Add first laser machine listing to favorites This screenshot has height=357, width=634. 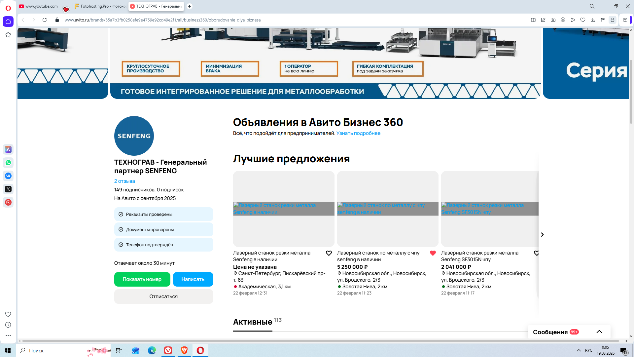(x=329, y=253)
